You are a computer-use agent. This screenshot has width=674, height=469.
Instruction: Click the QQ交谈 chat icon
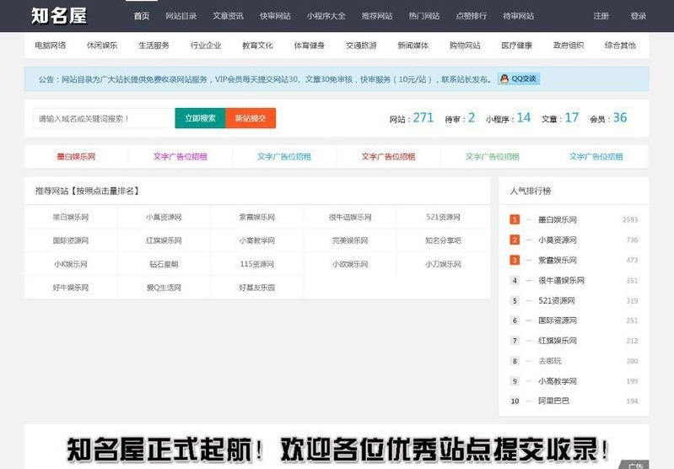point(518,78)
